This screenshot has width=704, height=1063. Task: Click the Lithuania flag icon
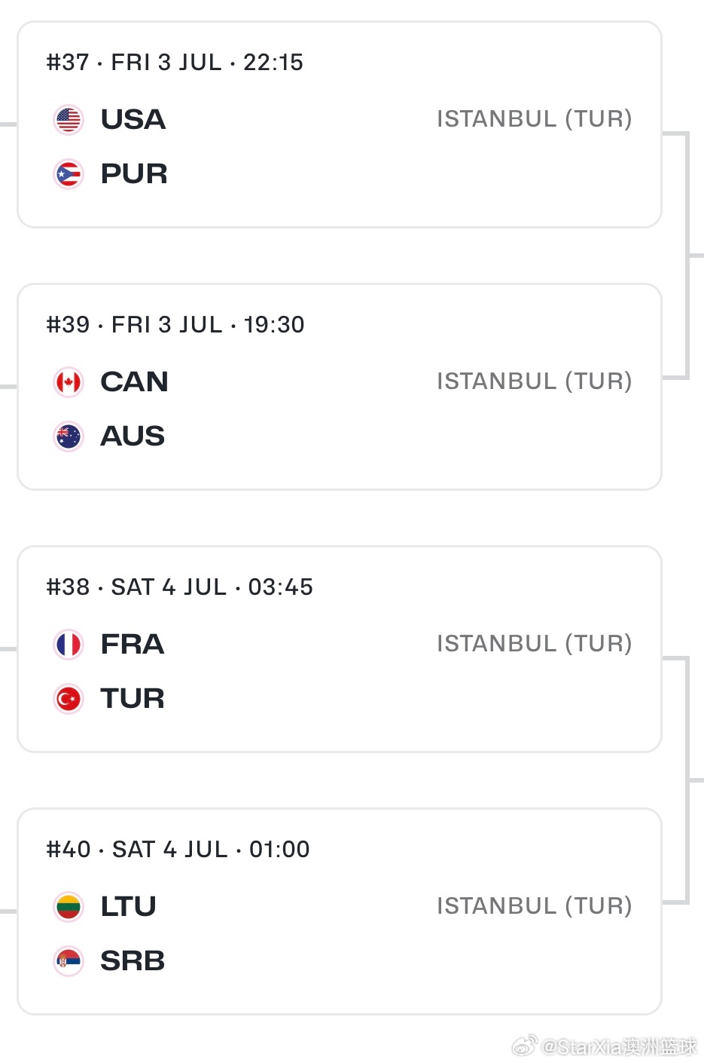[69, 907]
